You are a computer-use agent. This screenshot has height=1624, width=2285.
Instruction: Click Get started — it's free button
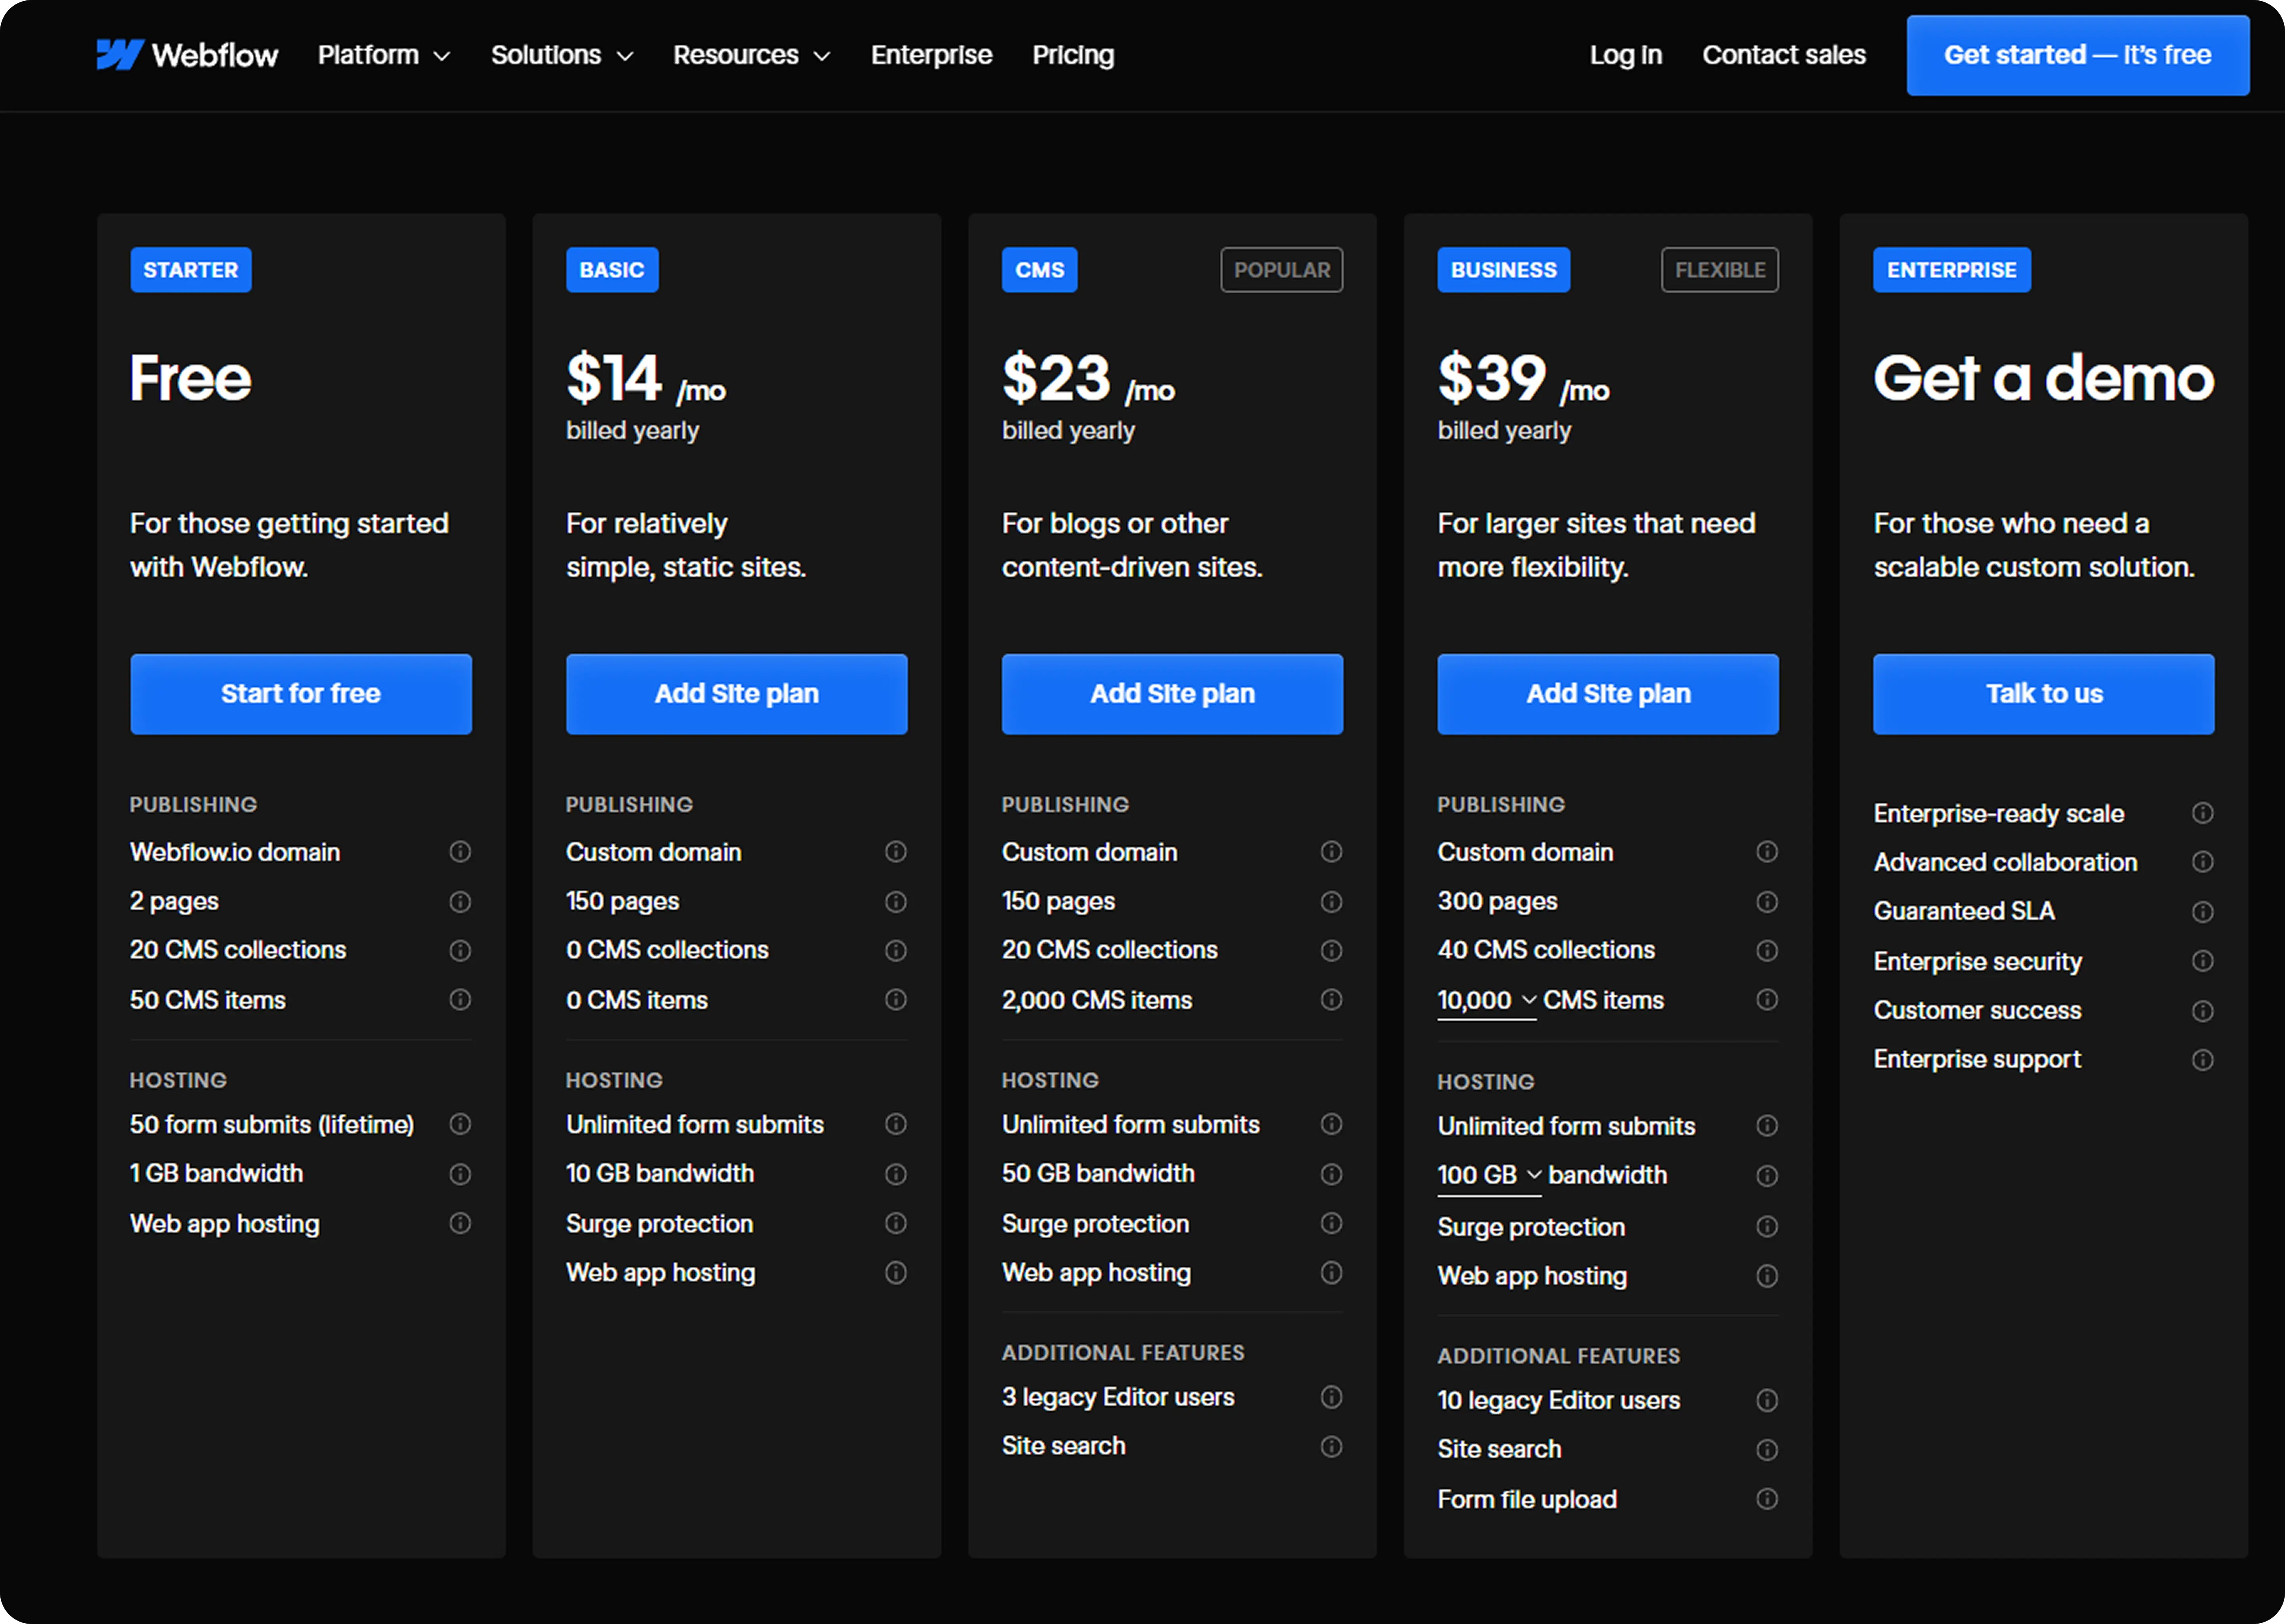[2078, 55]
